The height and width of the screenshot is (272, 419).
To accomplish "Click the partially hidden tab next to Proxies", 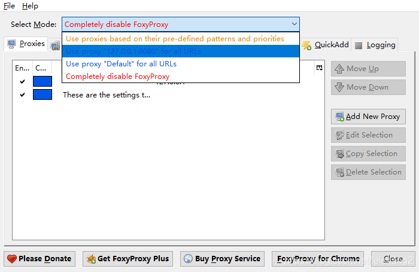I will (x=55, y=45).
